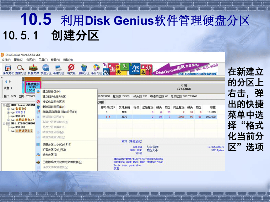Click the 107375230976 total bytes value
270x202 pixels.
pos(216,147)
